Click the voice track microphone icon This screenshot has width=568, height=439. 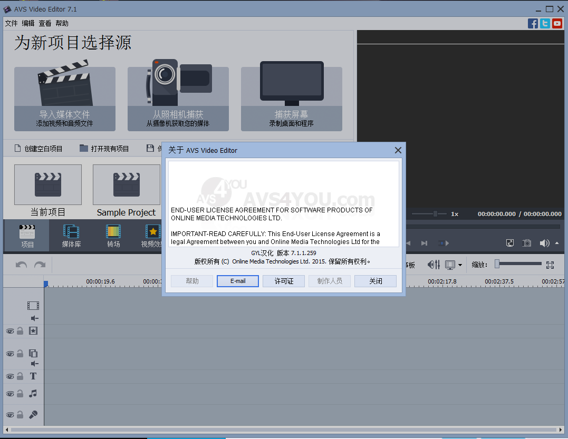tap(33, 414)
